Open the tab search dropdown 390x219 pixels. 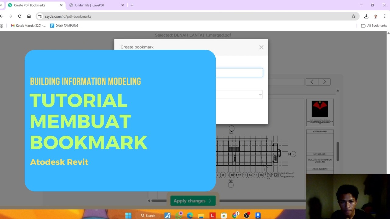pos(1,5)
